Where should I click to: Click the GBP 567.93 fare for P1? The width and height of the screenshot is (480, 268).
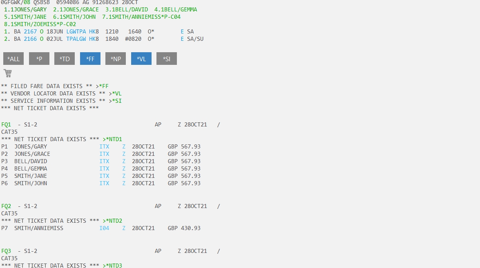184,147
